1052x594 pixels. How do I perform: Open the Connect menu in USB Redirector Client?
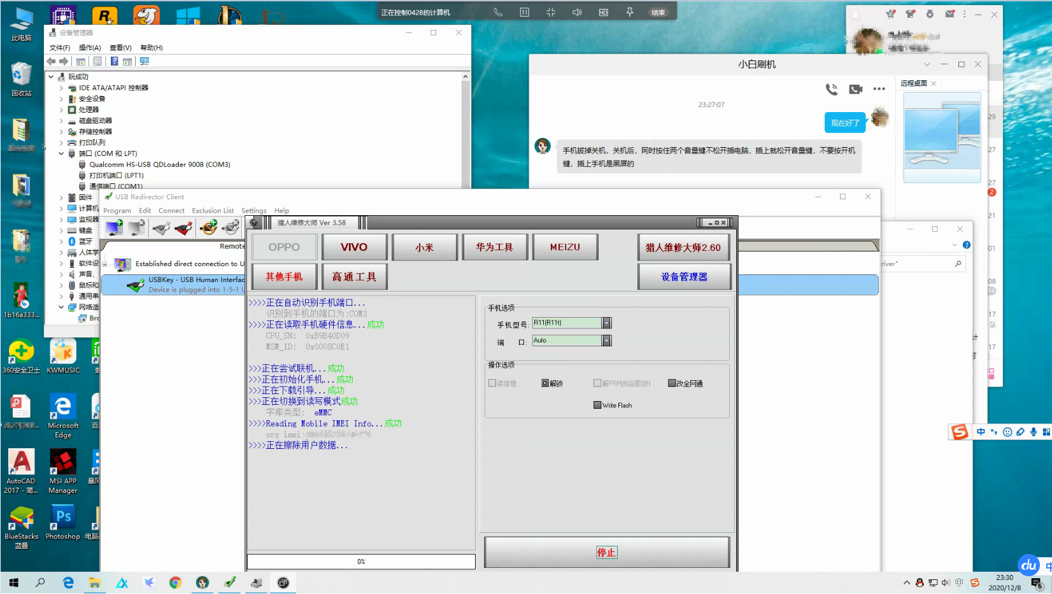[171, 211]
